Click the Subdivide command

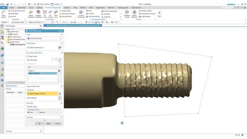coord(106,17)
